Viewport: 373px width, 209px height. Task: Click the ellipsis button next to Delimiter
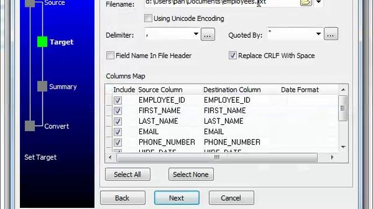coord(207,34)
